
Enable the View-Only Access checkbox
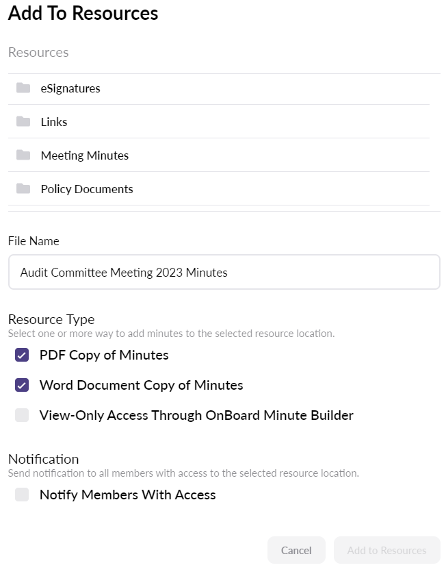22,415
